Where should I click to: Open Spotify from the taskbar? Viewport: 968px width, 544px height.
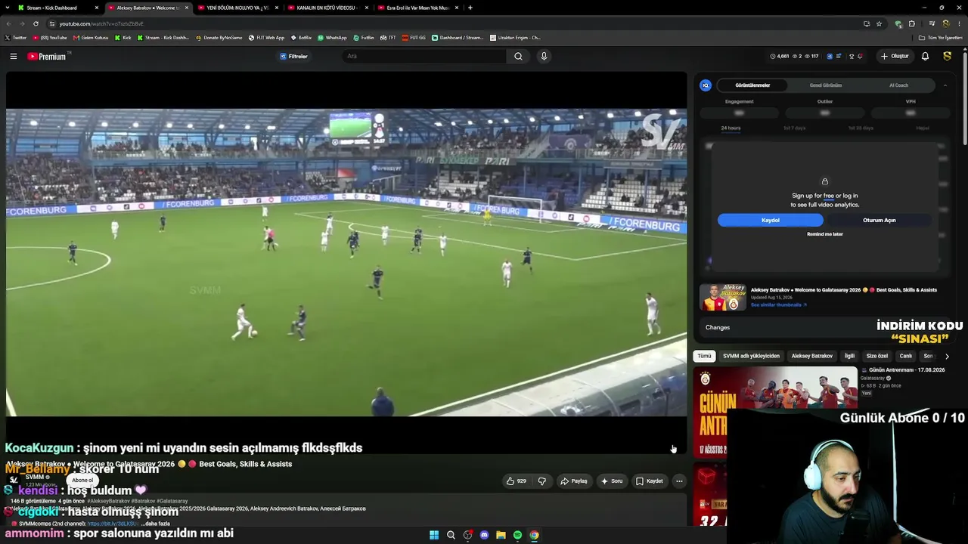(x=517, y=535)
